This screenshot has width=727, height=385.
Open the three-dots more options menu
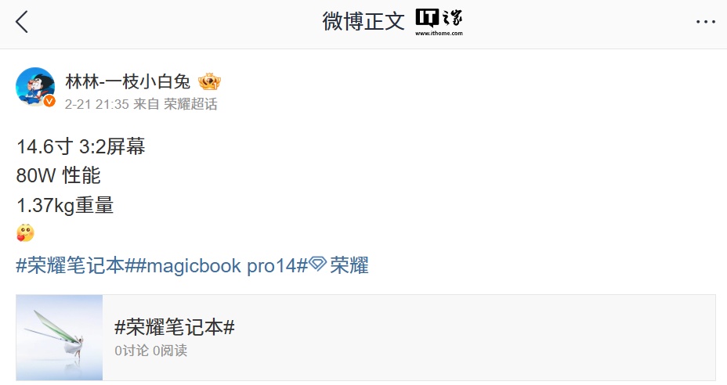(706, 22)
